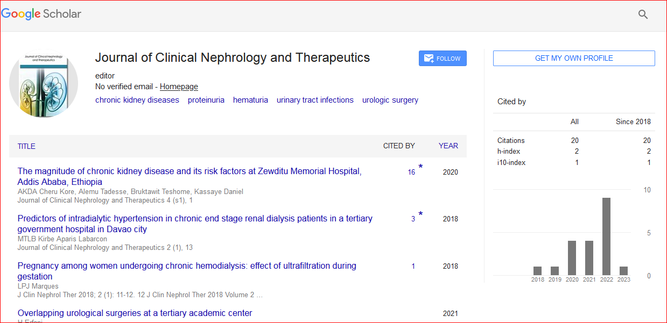
Task: Click asterisk next to 16 citations
Action: 420,167
